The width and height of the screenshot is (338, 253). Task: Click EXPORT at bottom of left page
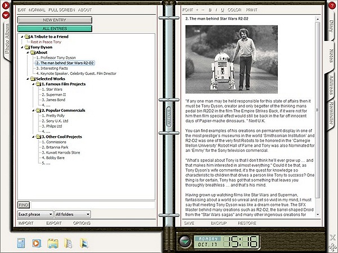(54, 223)
